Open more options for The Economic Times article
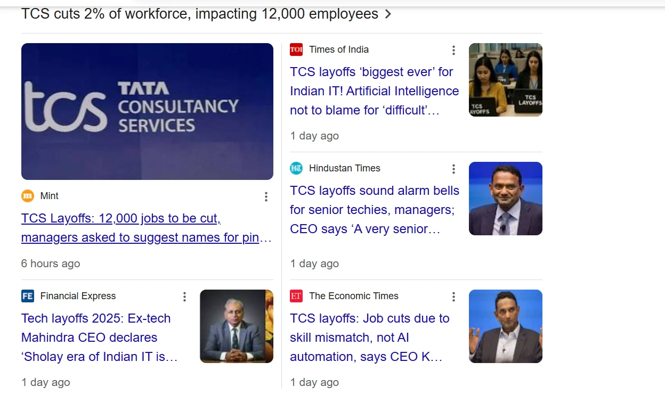The height and width of the screenshot is (395, 665). pos(453,297)
